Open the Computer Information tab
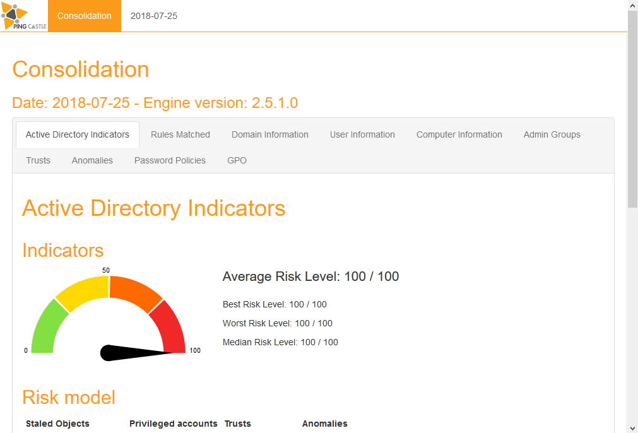Screen dimensions: 638x433 [x=459, y=134]
